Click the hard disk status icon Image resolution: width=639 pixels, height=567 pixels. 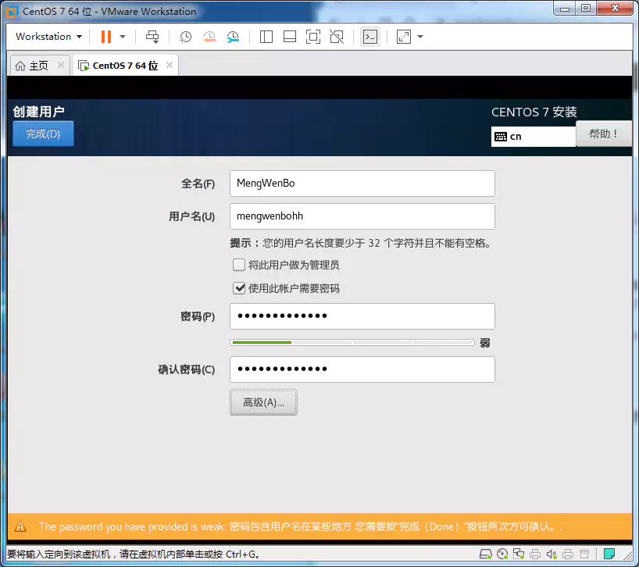[x=485, y=555]
